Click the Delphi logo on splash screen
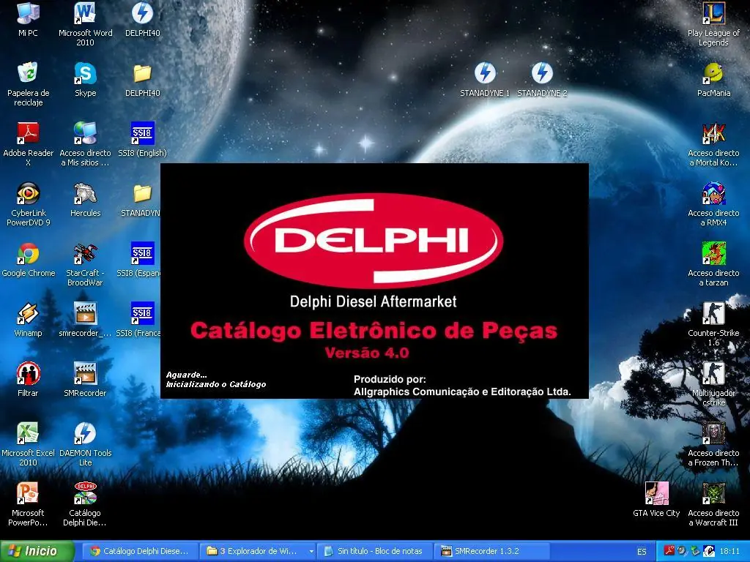The image size is (750, 562). pos(374,240)
